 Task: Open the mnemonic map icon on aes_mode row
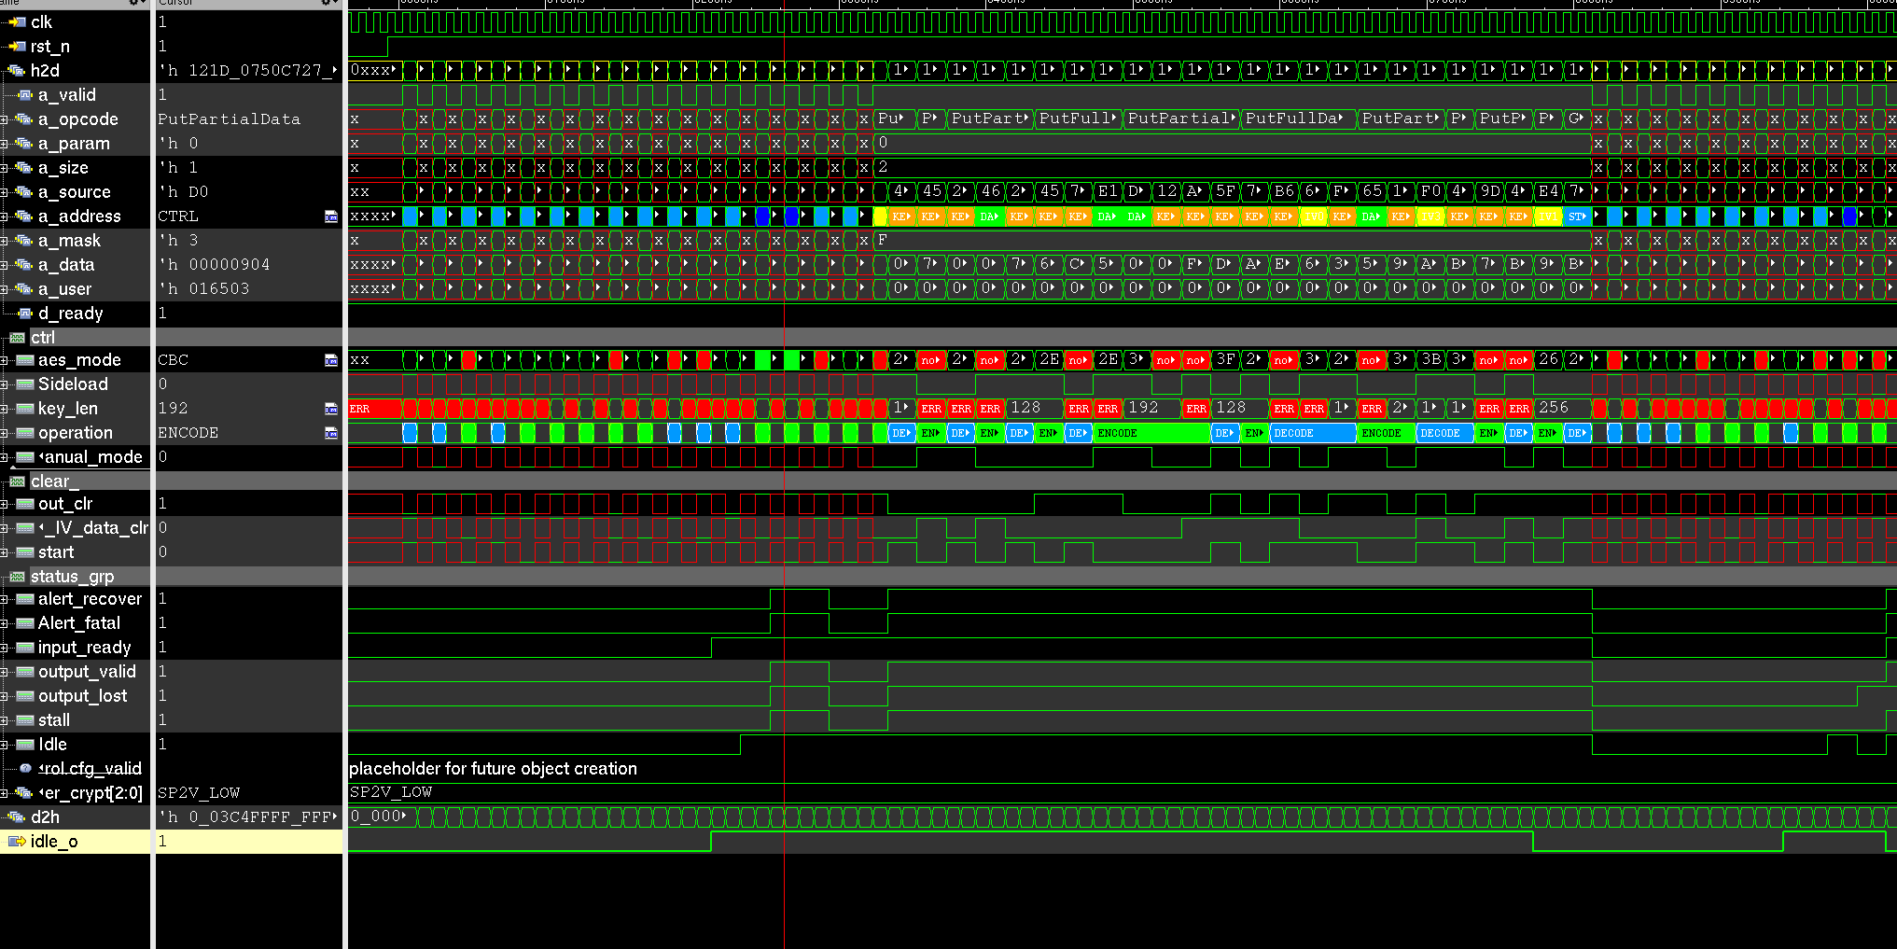point(331,359)
